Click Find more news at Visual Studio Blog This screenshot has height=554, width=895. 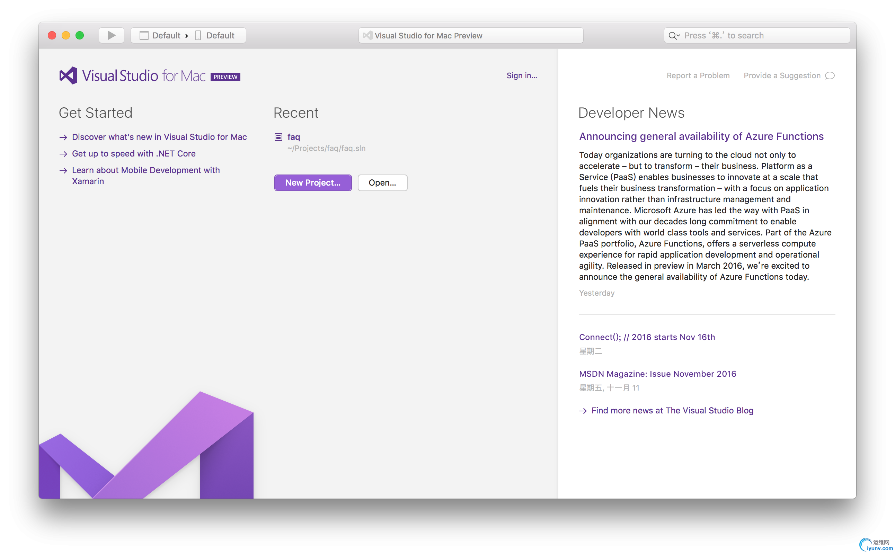click(672, 410)
